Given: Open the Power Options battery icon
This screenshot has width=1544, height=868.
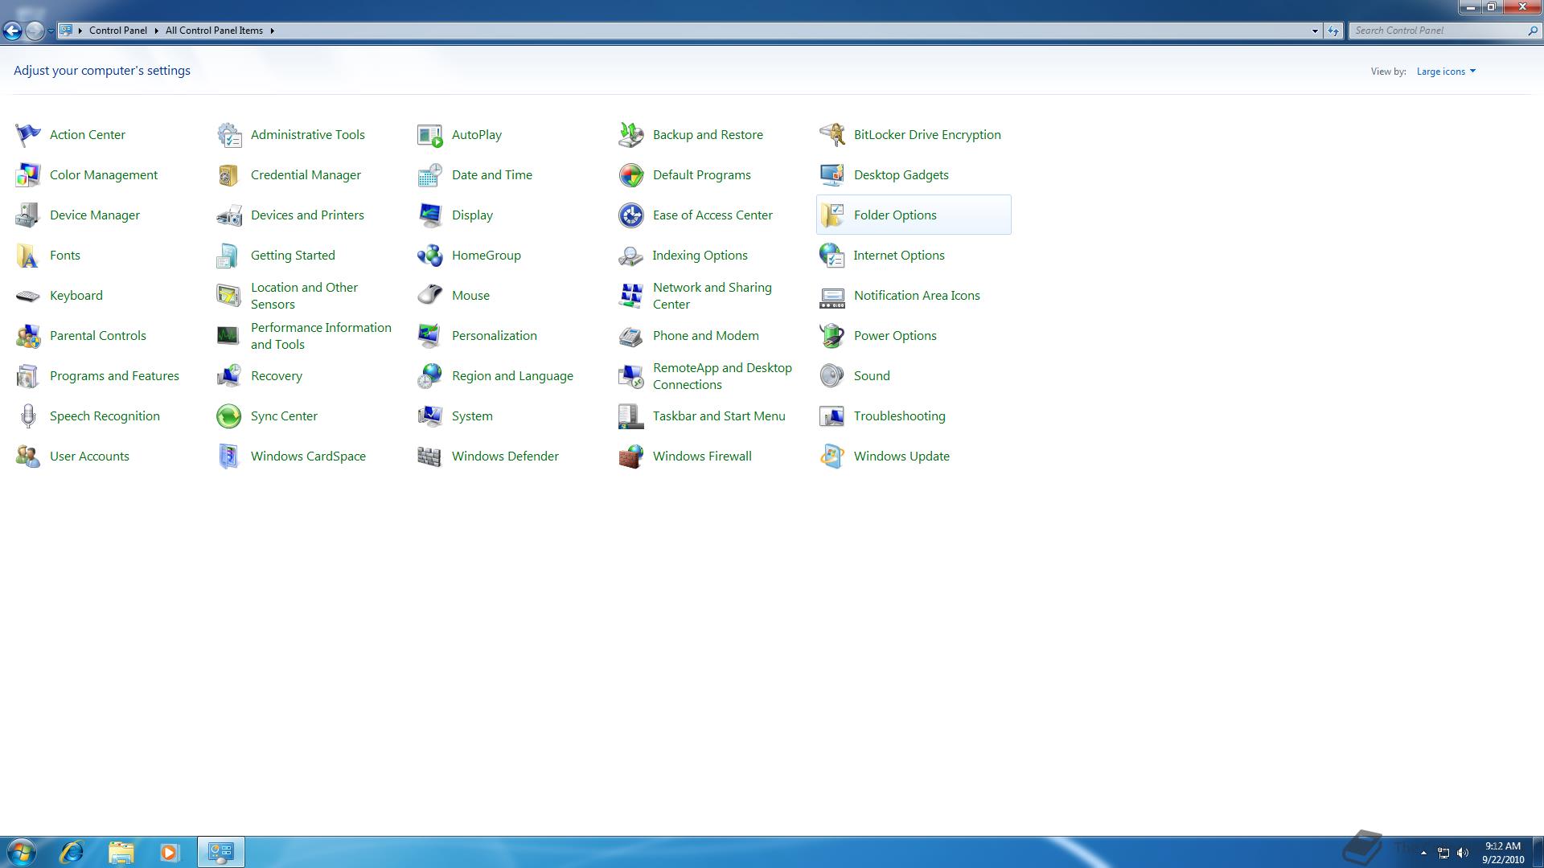Looking at the screenshot, I should point(832,335).
